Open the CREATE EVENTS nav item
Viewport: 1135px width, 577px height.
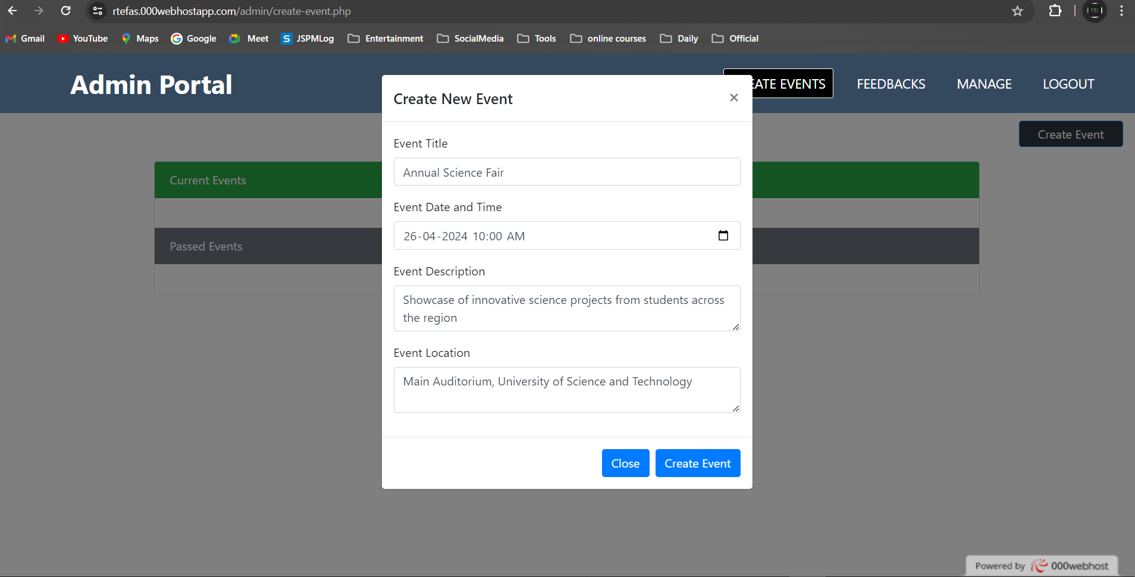point(792,84)
